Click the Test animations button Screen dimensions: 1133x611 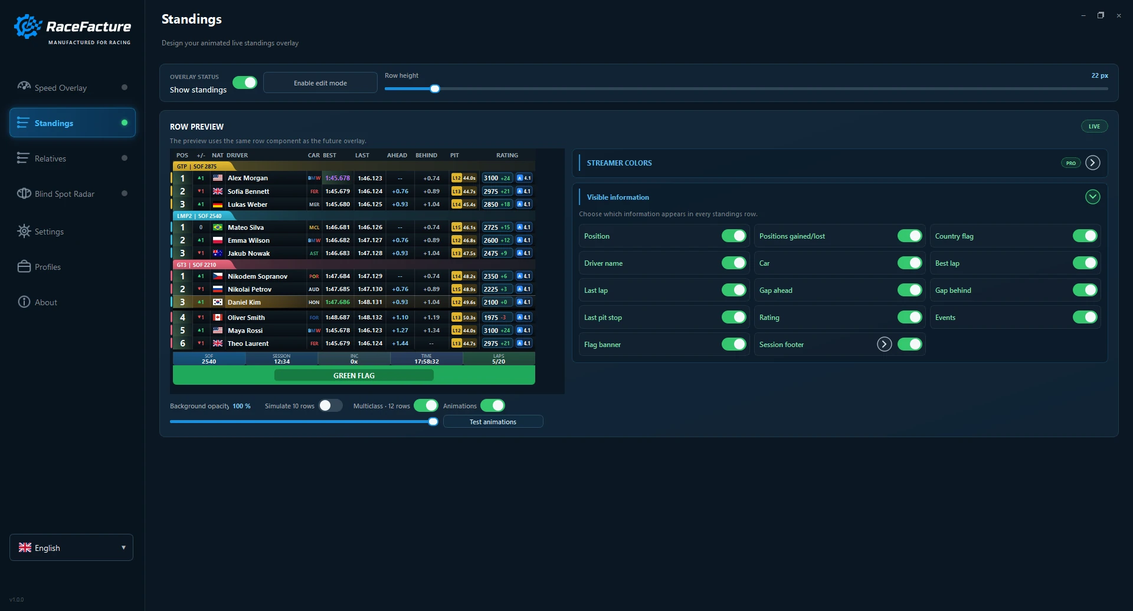click(x=493, y=422)
